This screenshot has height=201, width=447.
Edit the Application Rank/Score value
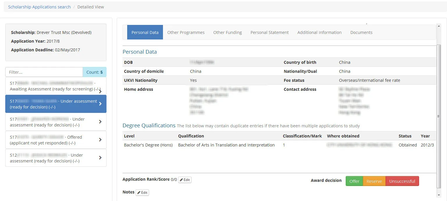185,180
